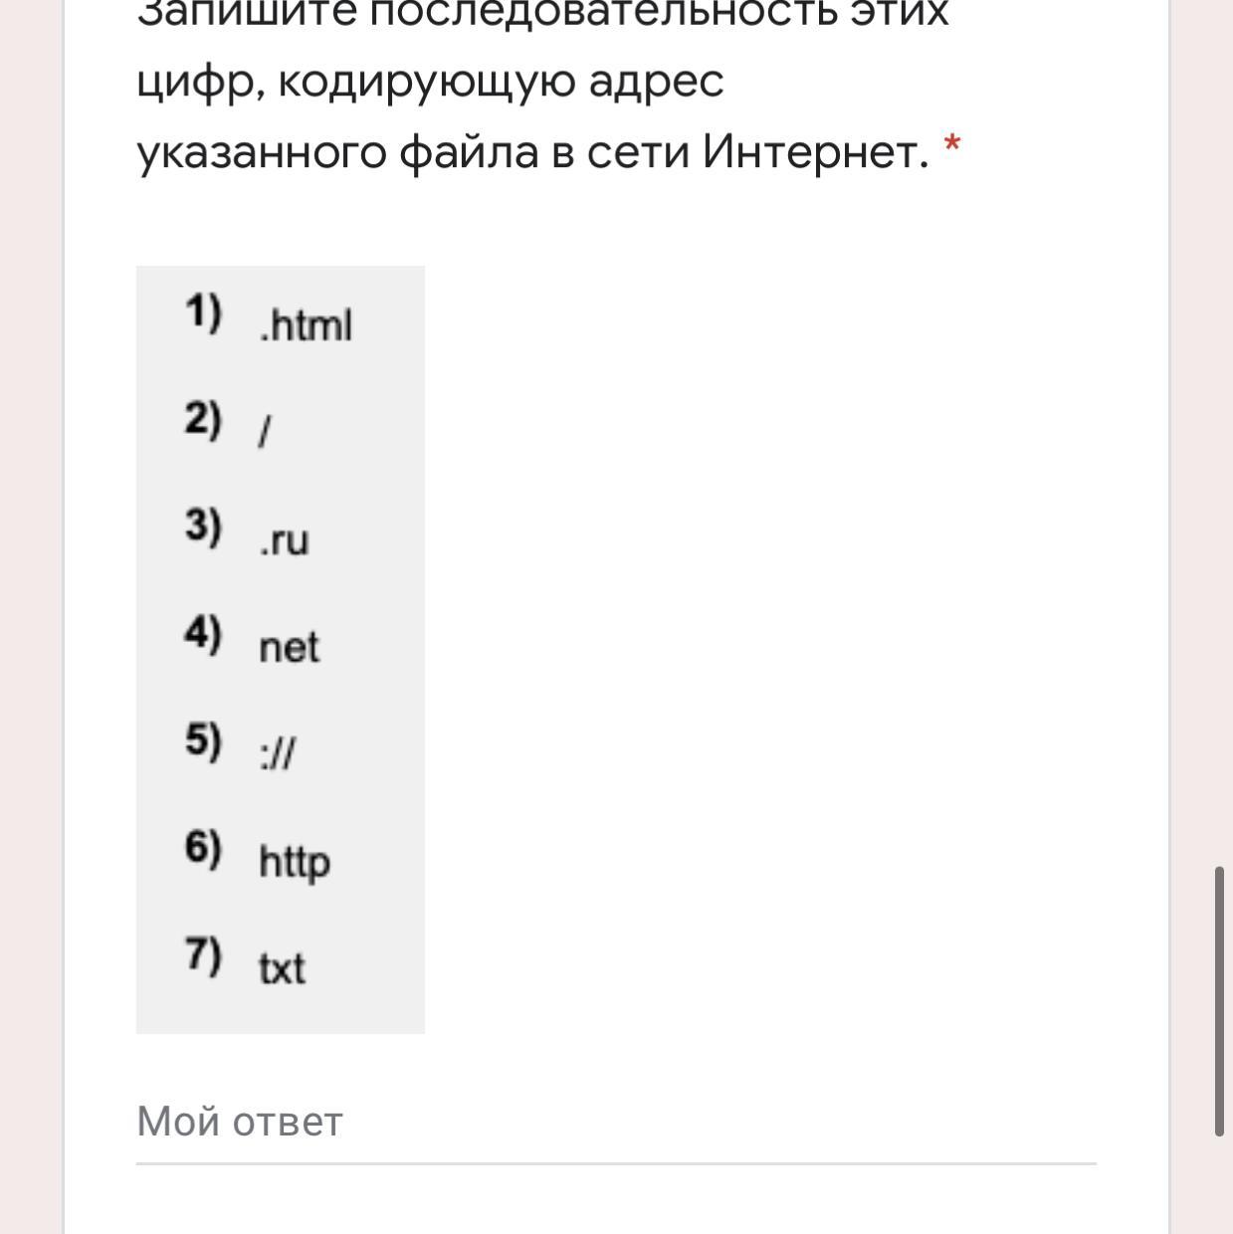Click the word "файла" in the question text
This screenshot has height=1234, width=1233.
coord(469,152)
